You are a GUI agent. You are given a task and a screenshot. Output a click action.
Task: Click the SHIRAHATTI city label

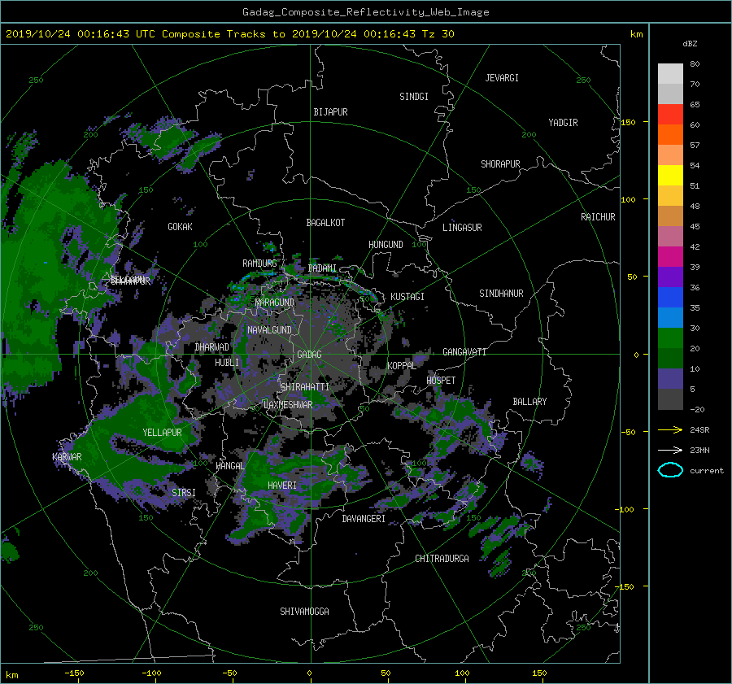[305, 387]
